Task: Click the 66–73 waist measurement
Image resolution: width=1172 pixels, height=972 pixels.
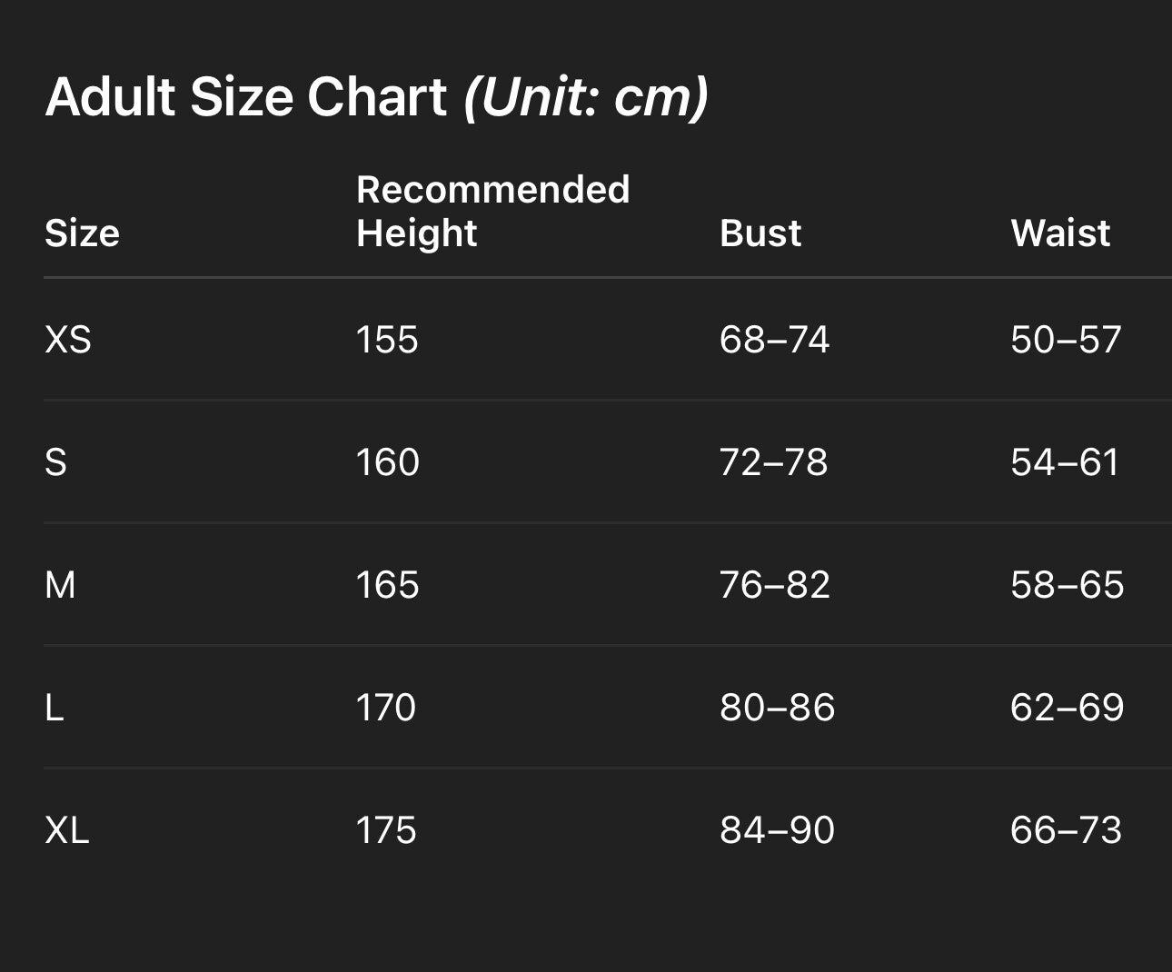Action: click(1066, 830)
